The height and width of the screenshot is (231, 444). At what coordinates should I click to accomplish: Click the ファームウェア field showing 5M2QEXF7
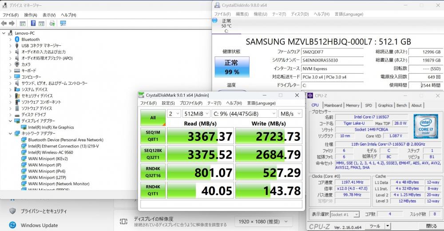click(x=333, y=52)
